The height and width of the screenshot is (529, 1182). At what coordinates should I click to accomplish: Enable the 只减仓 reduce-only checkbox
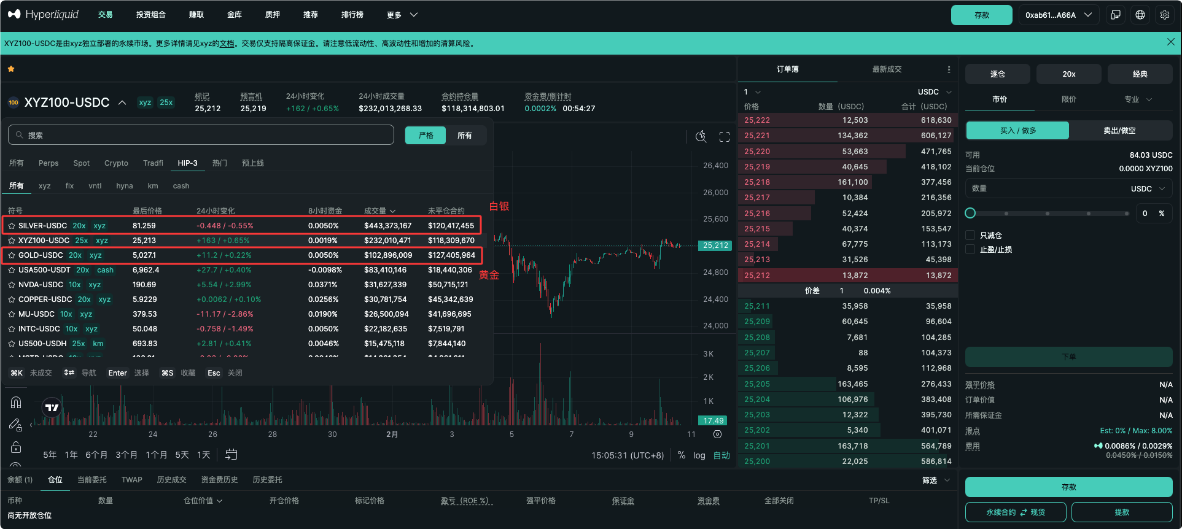point(971,235)
